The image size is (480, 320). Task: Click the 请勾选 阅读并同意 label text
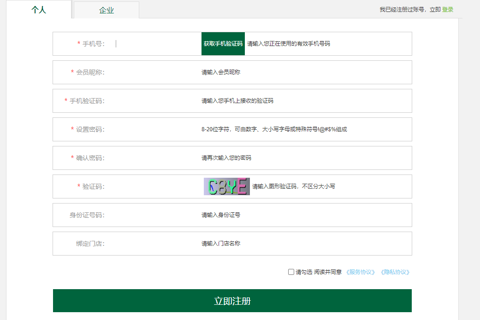(319, 272)
